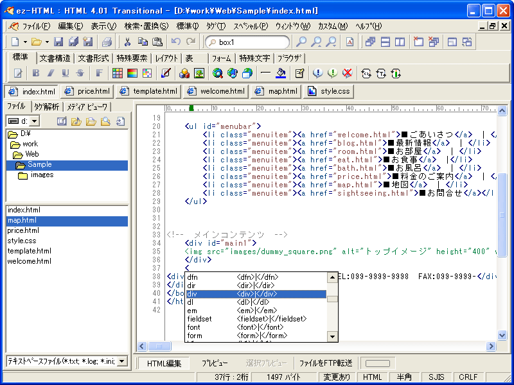This screenshot has width=514, height=385.
Task: Click the SJIS encoding status bar cell
Action: coord(436,377)
